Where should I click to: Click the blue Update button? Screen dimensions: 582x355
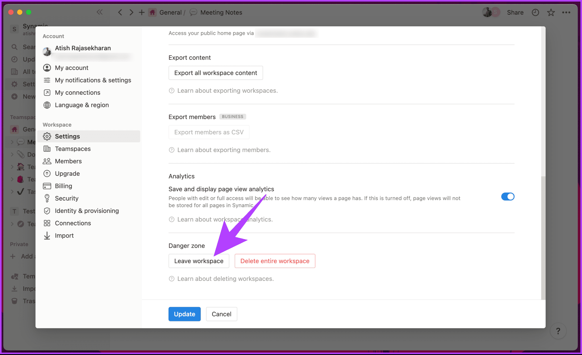pos(184,314)
